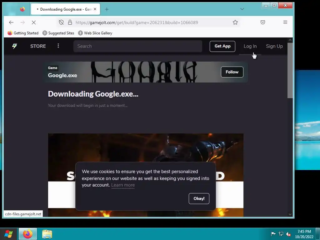The image size is (320, 240).
Task: Click the cookie Learn more link
Action: click(123, 185)
